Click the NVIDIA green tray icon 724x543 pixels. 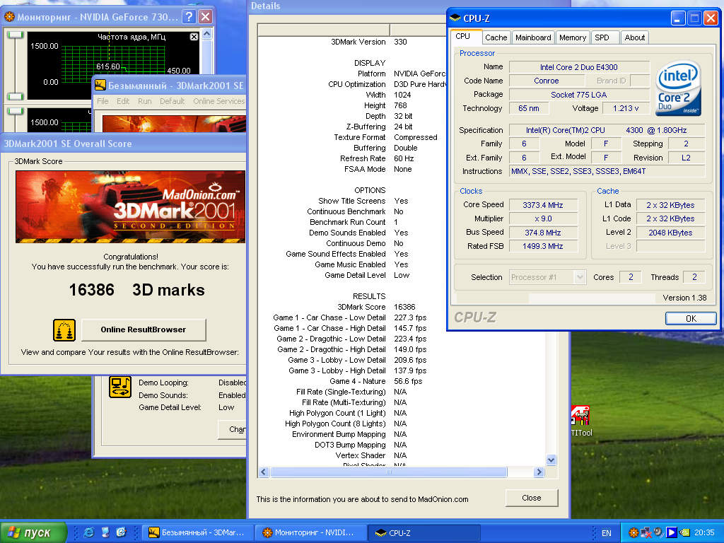click(684, 533)
